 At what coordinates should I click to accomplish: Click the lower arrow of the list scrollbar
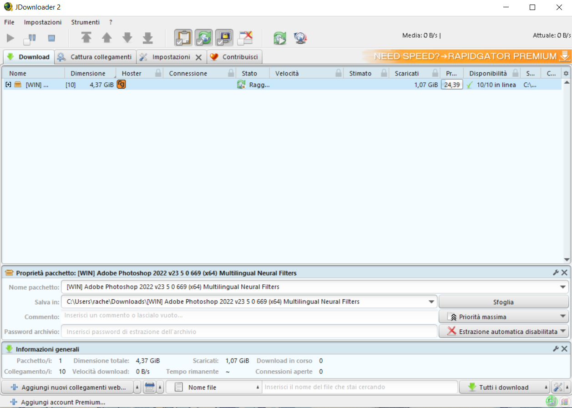click(x=567, y=260)
